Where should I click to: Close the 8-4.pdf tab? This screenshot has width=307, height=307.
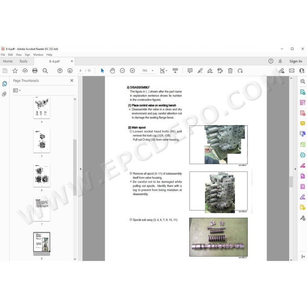(x=72, y=61)
